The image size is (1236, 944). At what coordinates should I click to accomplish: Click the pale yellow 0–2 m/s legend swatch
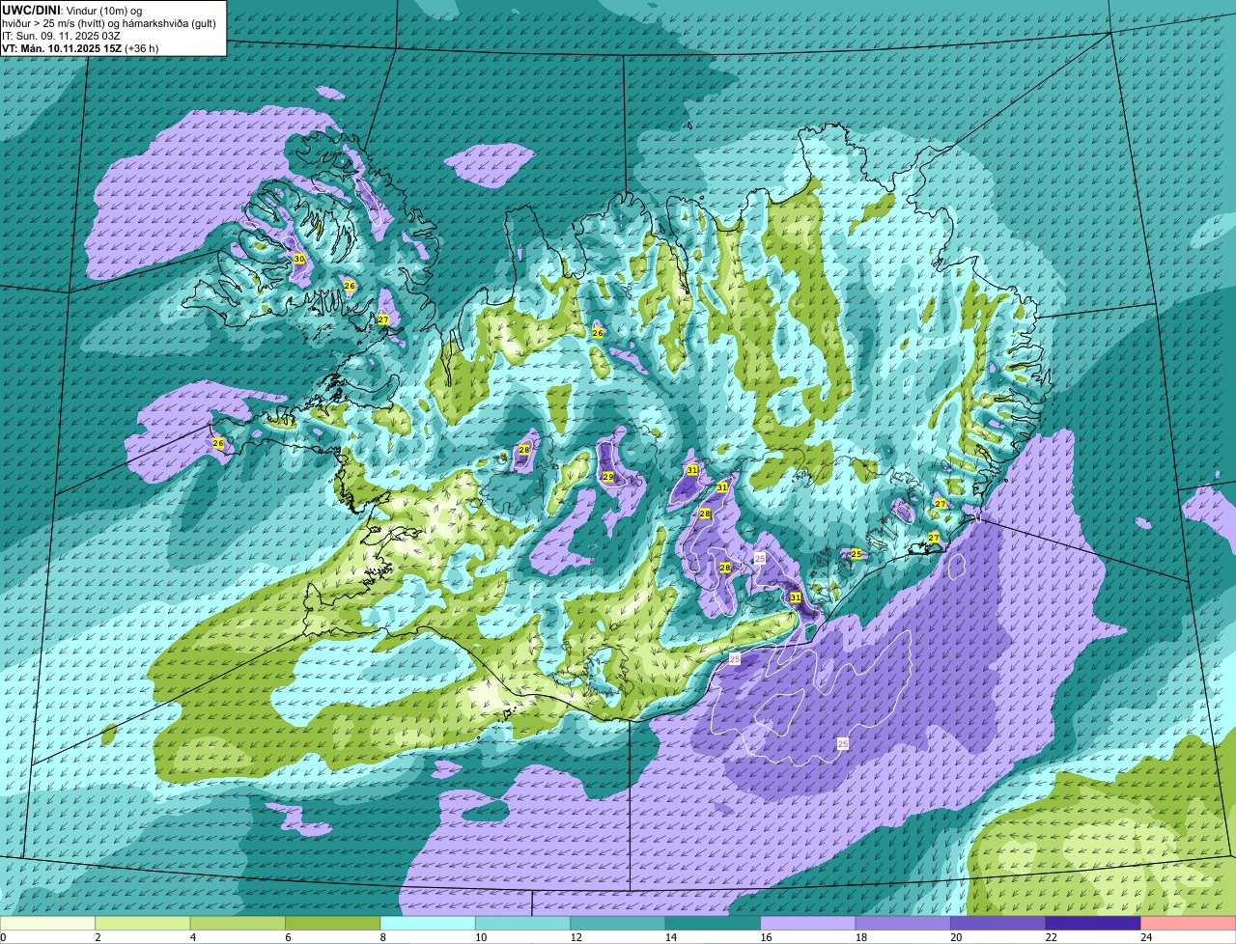[x=48, y=924]
